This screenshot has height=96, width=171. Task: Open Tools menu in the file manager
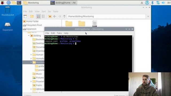tap(56, 11)
